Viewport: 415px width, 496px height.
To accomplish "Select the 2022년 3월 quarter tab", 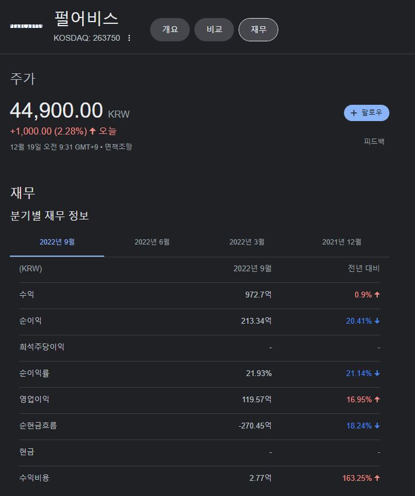I will (247, 242).
